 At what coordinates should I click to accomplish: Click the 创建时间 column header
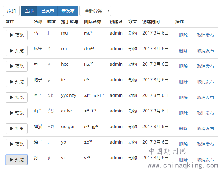click(x=151, y=21)
